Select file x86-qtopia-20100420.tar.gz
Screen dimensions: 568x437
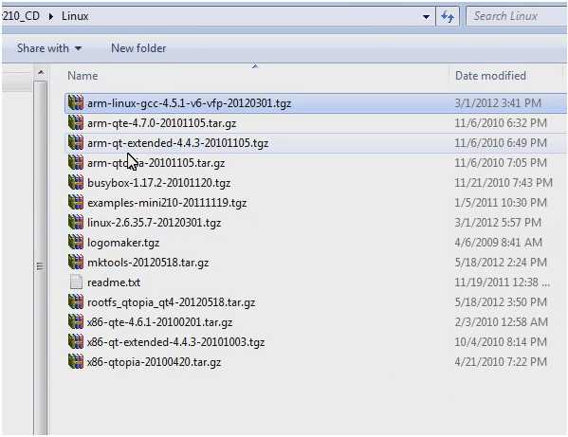tap(154, 362)
